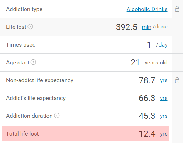This screenshot has height=143, width=183.
Task: Change yrs unit for Non-addict life expectancy
Action: click(x=164, y=80)
